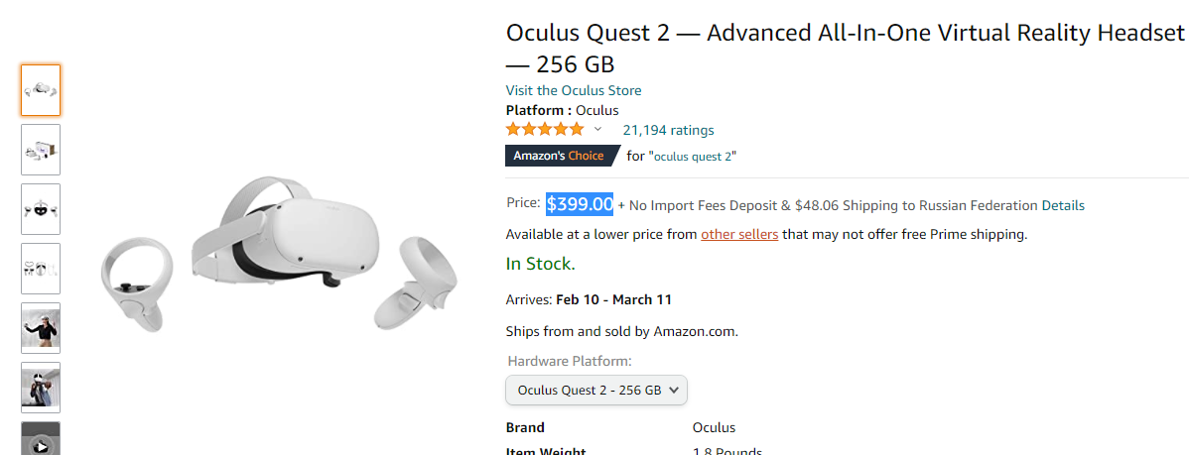Click the highlighted $399.00 price
This screenshot has width=1189, height=455.
coord(580,204)
